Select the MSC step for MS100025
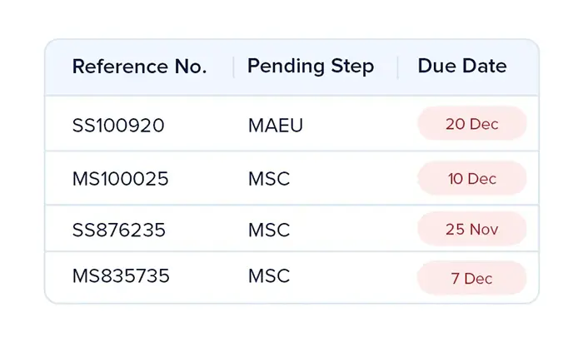Screen dimensions: 583x342 click(269, 179)
